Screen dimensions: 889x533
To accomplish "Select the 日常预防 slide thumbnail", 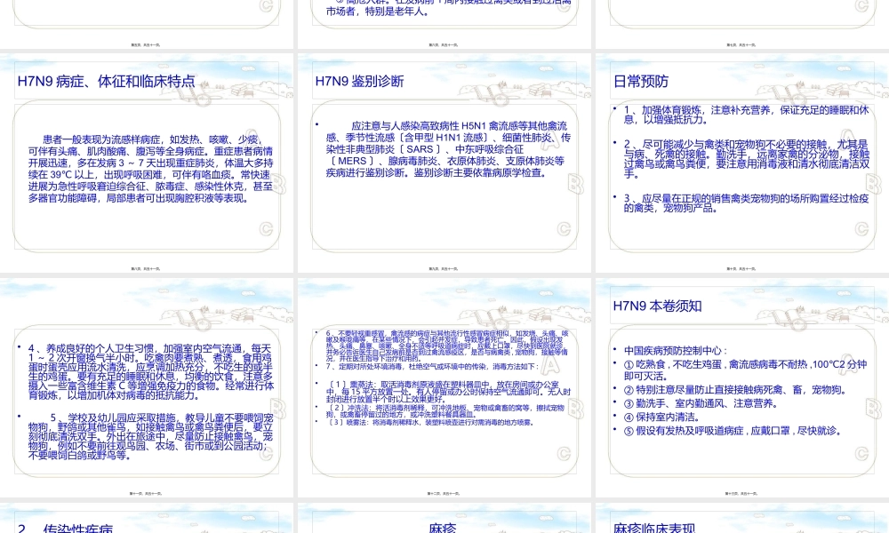I will (x=742, y=164).
